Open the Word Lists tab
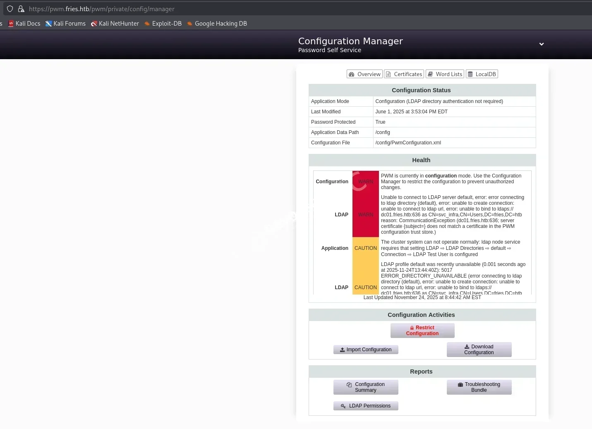Viewport: 592px width, 429px height. pyautogui.click(x=445, y=74)
